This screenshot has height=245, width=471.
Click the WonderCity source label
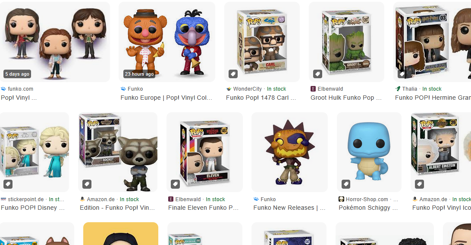tap(248, 89)
